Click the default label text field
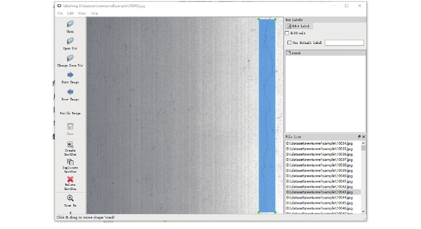This screenshot has height=229, width=421. tap(344, 43)
